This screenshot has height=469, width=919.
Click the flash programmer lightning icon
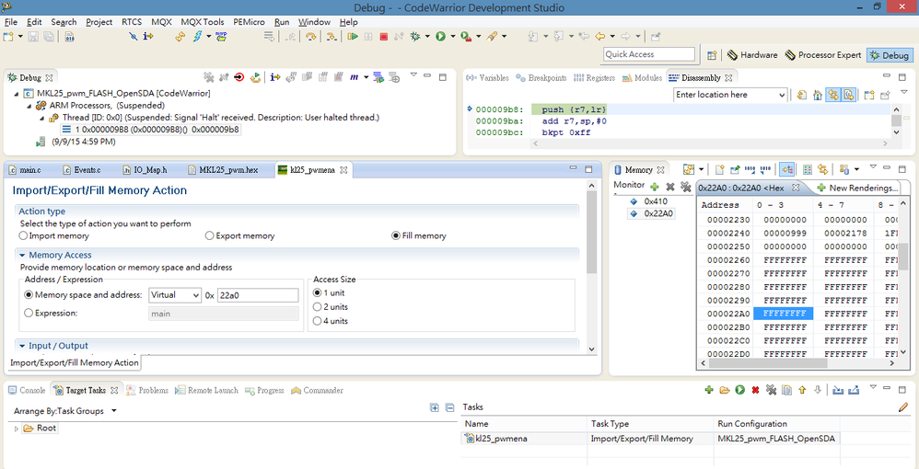pos(197,36)
